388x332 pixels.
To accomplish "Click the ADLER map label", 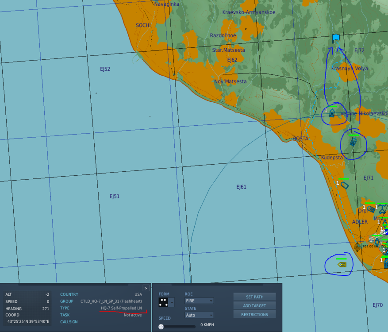I will [x=360, y=222].
